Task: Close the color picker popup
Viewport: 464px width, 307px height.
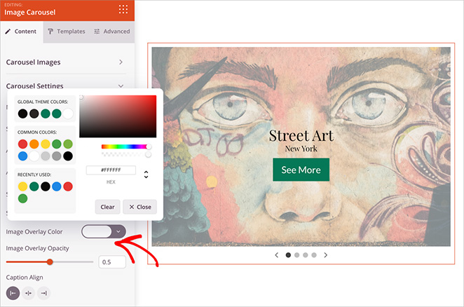Action: (140, 207)
